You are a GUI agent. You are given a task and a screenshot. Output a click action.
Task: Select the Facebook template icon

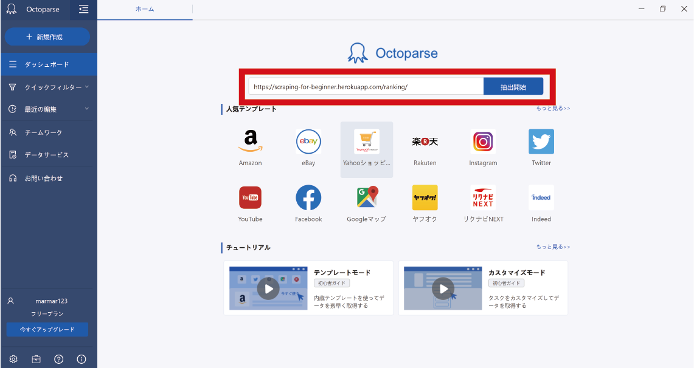pos(308,197)
